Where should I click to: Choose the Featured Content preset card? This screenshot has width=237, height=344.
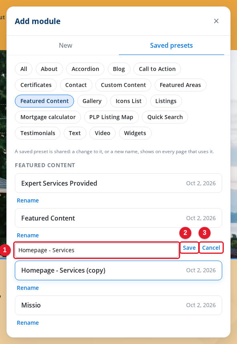click(118, 218)
